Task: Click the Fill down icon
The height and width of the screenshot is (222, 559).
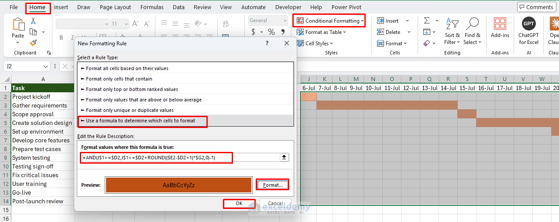Action: coord(426,32)
